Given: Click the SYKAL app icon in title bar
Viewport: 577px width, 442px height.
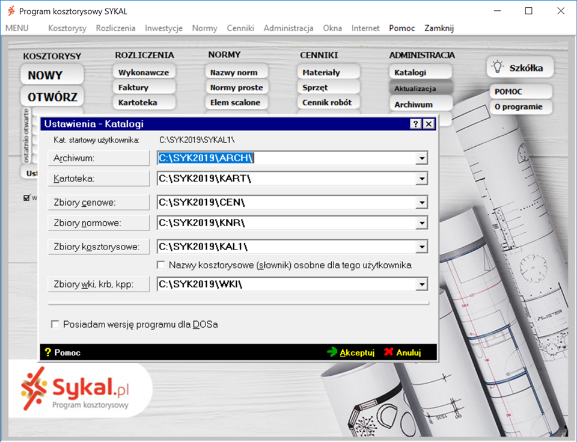Looking at the screenshot, I should pyautogui.click(x=11, y=11).
